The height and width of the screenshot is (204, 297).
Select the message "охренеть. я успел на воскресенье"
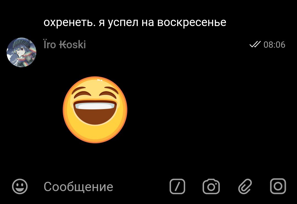(135, 23)
